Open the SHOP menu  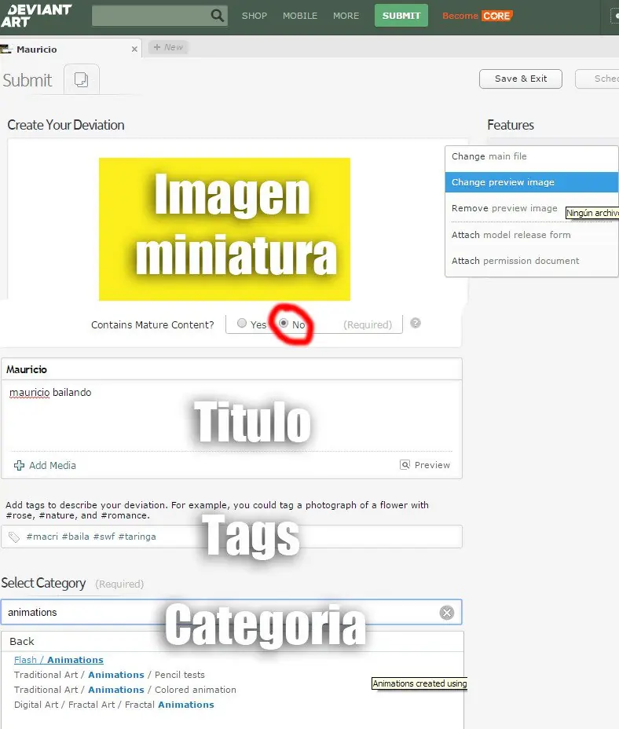click(x=255, y=16)
